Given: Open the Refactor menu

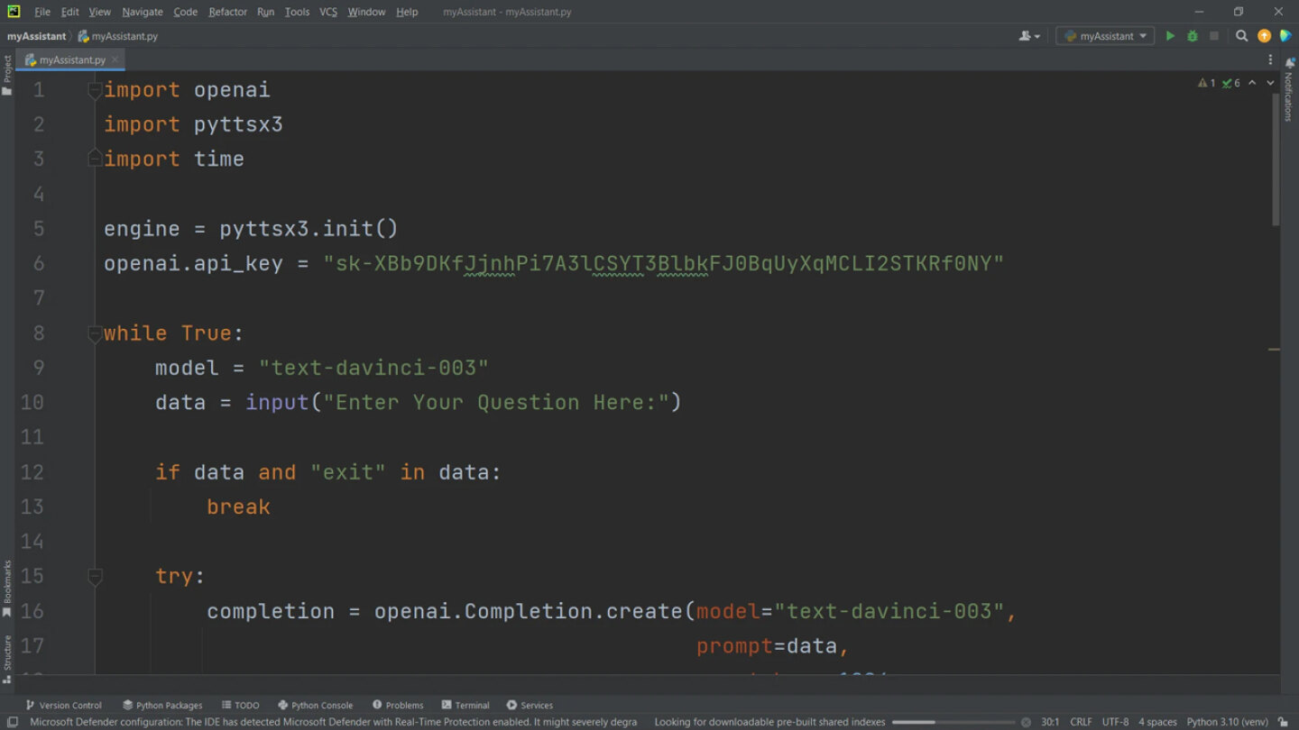Looking at the screenshot, I should [228, 12].
